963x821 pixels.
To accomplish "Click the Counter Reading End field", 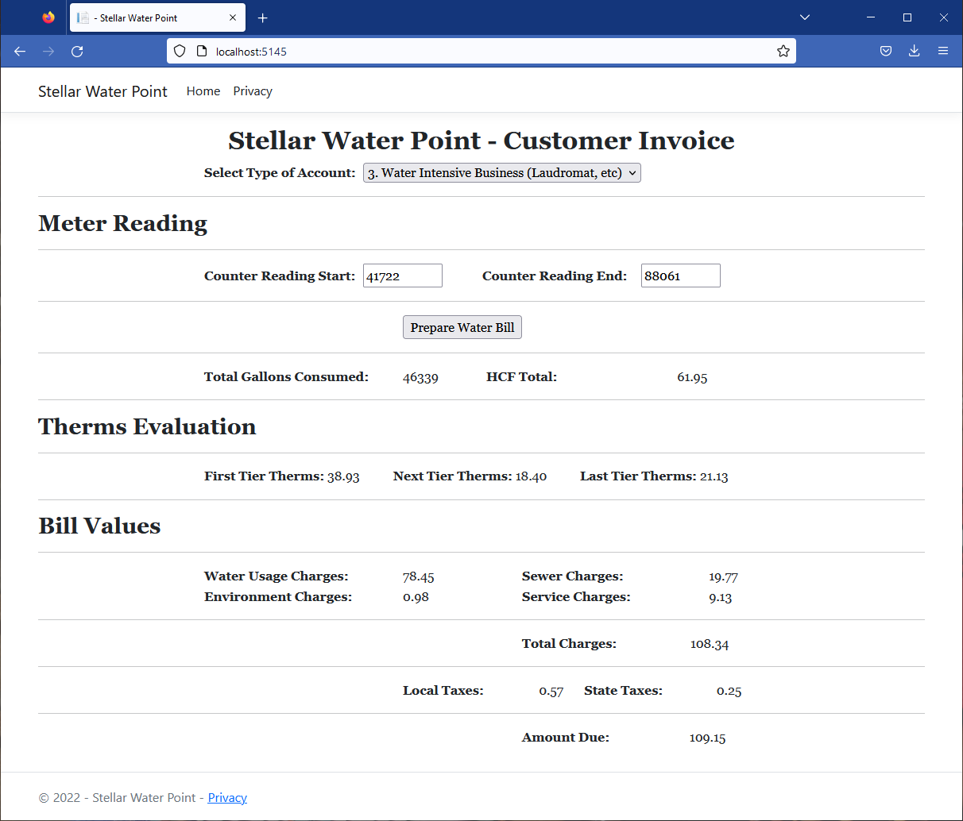I will coord(681,276).
